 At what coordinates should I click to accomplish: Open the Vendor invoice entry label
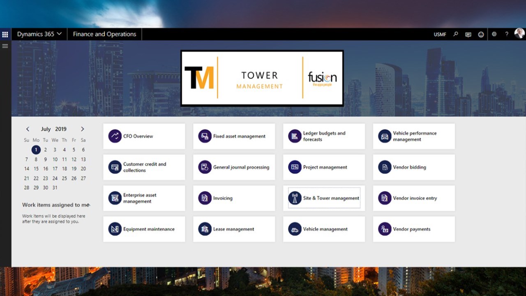[415, 198]
